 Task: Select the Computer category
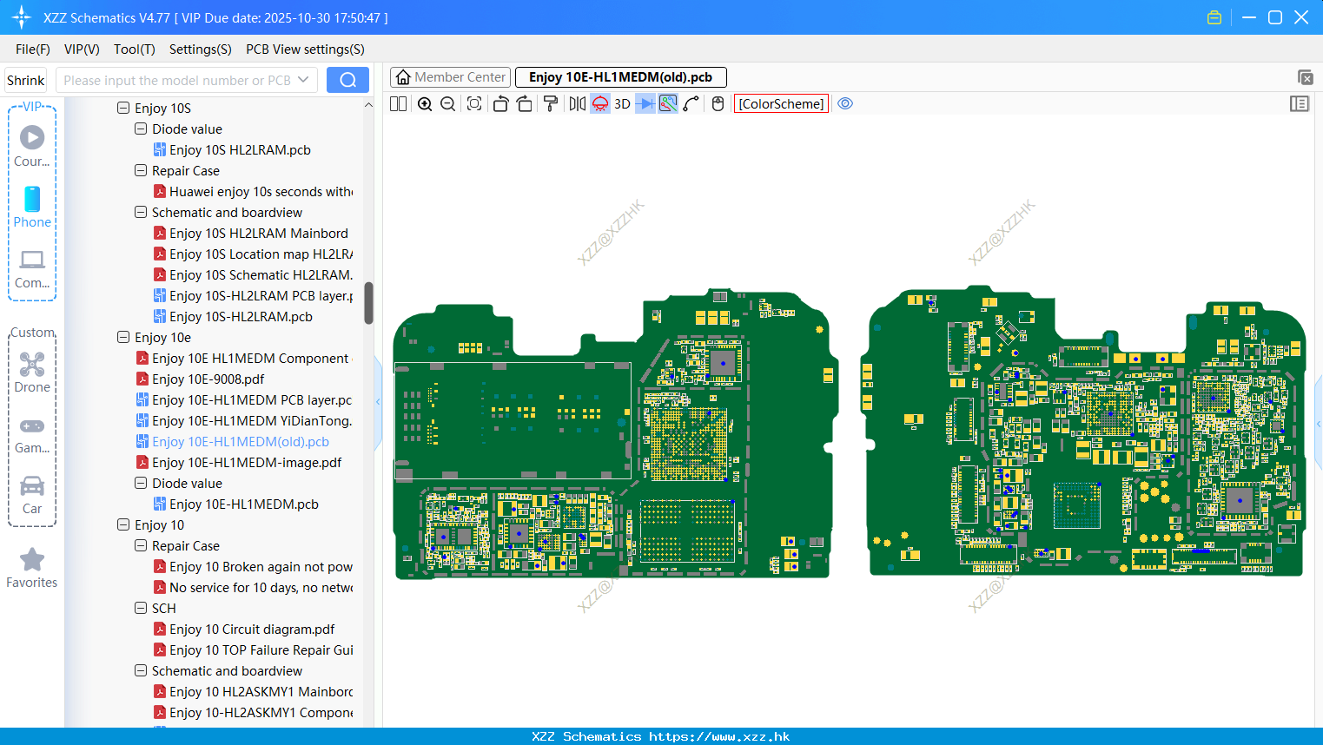coord(32,269)
